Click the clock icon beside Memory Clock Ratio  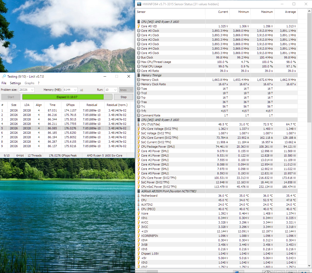139,84
